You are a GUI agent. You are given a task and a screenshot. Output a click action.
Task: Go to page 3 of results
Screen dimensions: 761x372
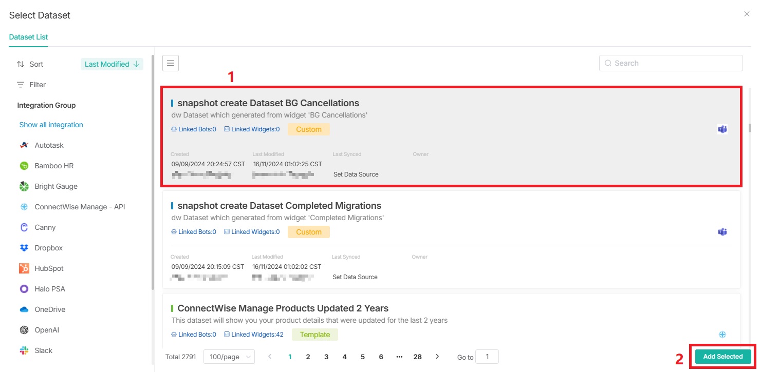(x=326, y=357)
